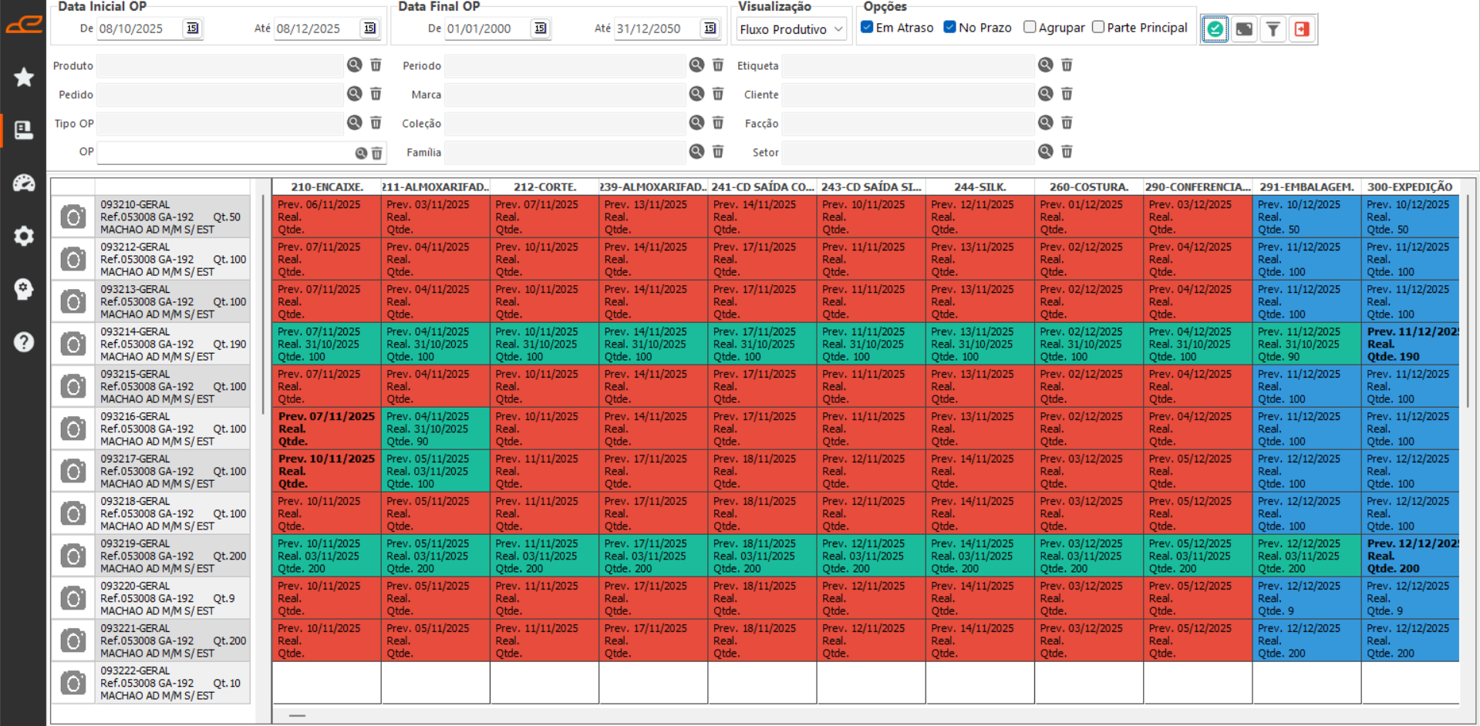Disable the No Prazo checkbox
The width and height of the screenshot is (1480, 726).
pos(950,28)
